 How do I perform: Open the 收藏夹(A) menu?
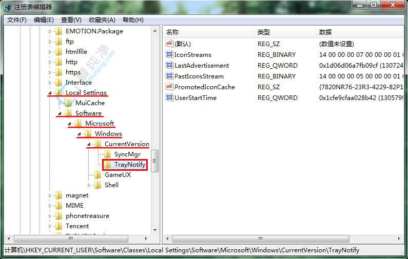pos(102,20)
